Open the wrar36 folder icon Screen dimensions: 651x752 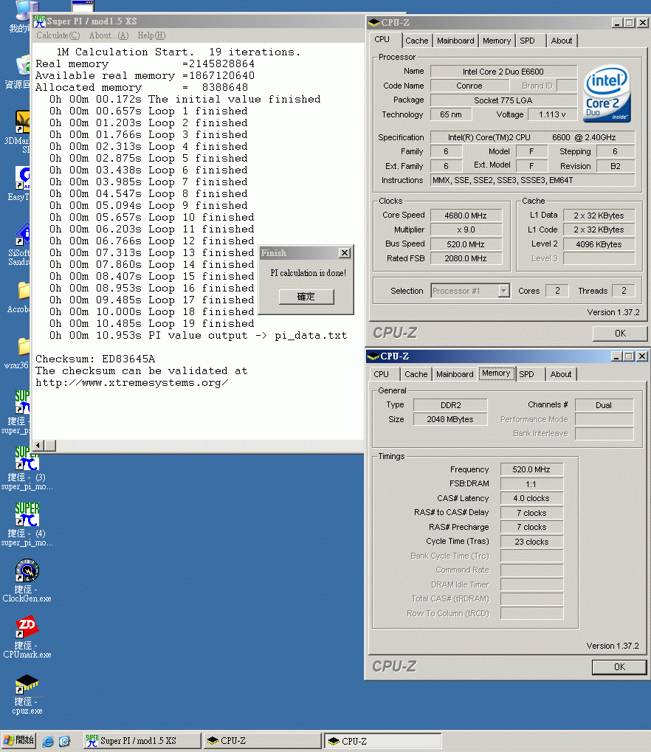coord(23,346)
